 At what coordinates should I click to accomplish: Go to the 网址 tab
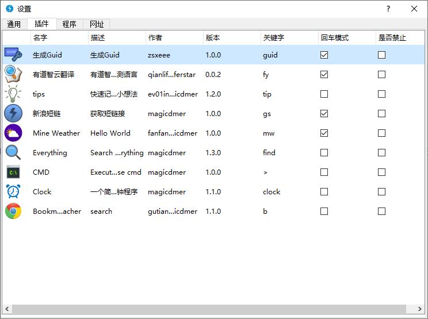coord(97,24)
